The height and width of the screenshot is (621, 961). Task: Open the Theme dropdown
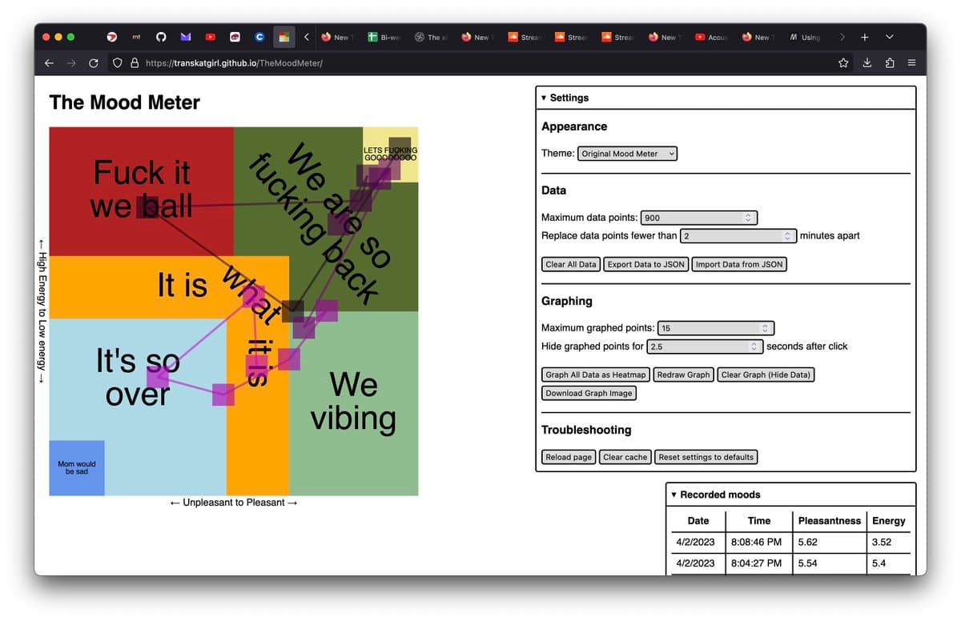627,154
